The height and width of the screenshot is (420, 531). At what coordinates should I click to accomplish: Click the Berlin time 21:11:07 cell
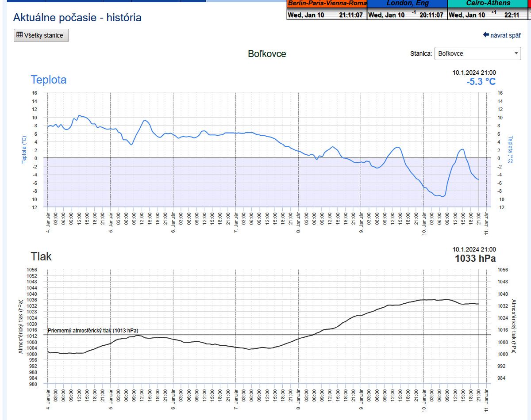pyautogui.click(x=350, y=15)
